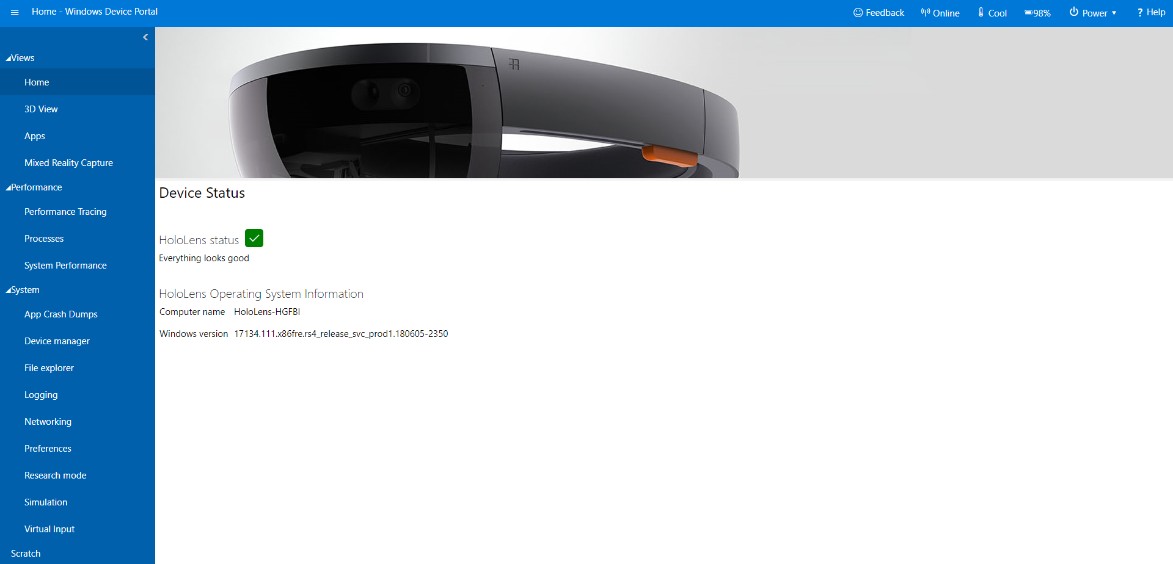Image resolution: width=1173 pixels, height=564 pixels.
Task: Open Performance Tracing
Action: (x=78, y=212)
